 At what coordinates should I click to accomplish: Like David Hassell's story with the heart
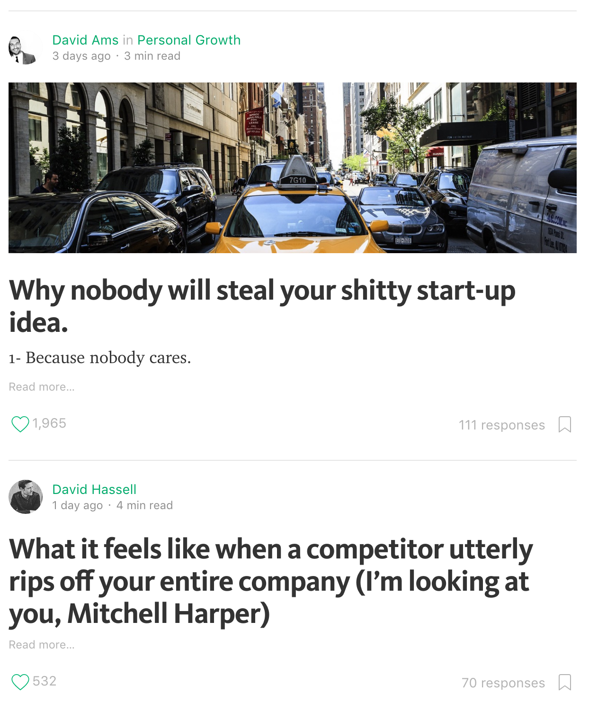[20, 682]
